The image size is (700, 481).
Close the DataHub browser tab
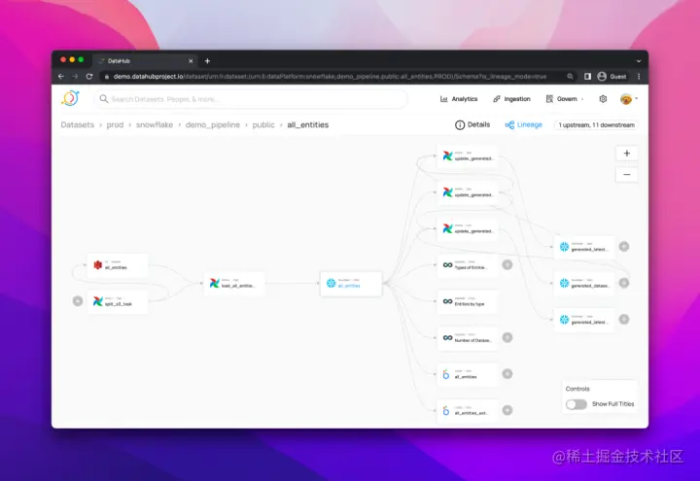(x=191, y=61)
